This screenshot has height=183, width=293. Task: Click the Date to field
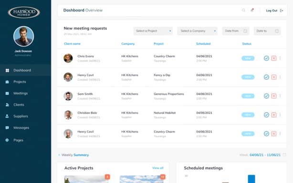pyautogui.click(x=267, y=31)
